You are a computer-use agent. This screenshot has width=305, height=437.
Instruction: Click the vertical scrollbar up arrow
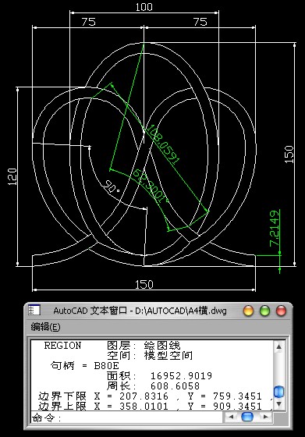pyautogui.click(x=278, y=347)
